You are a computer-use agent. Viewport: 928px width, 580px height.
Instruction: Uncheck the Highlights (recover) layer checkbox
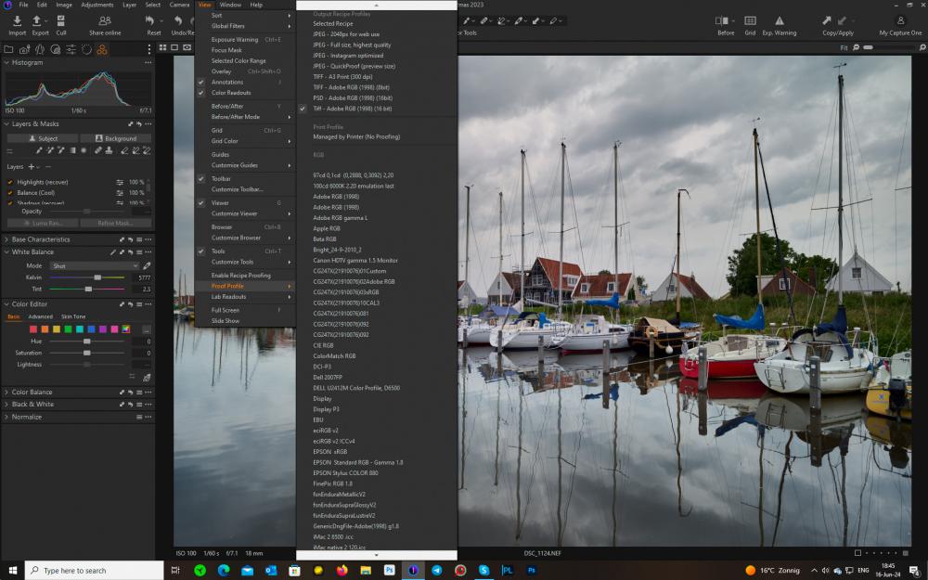click(x=10, y=182)
